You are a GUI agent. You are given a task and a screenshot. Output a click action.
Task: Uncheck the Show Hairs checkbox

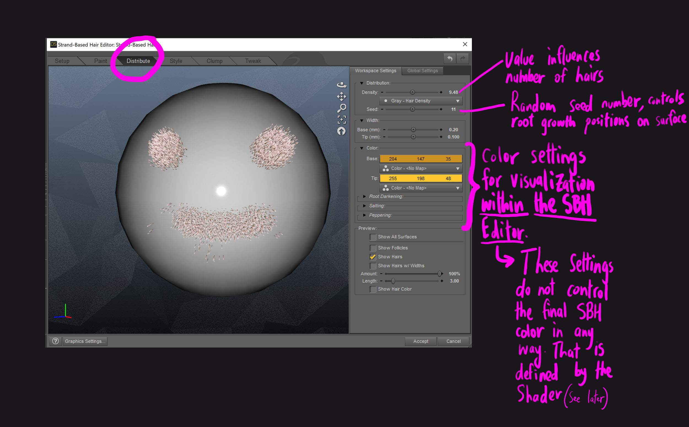(373, 257)
